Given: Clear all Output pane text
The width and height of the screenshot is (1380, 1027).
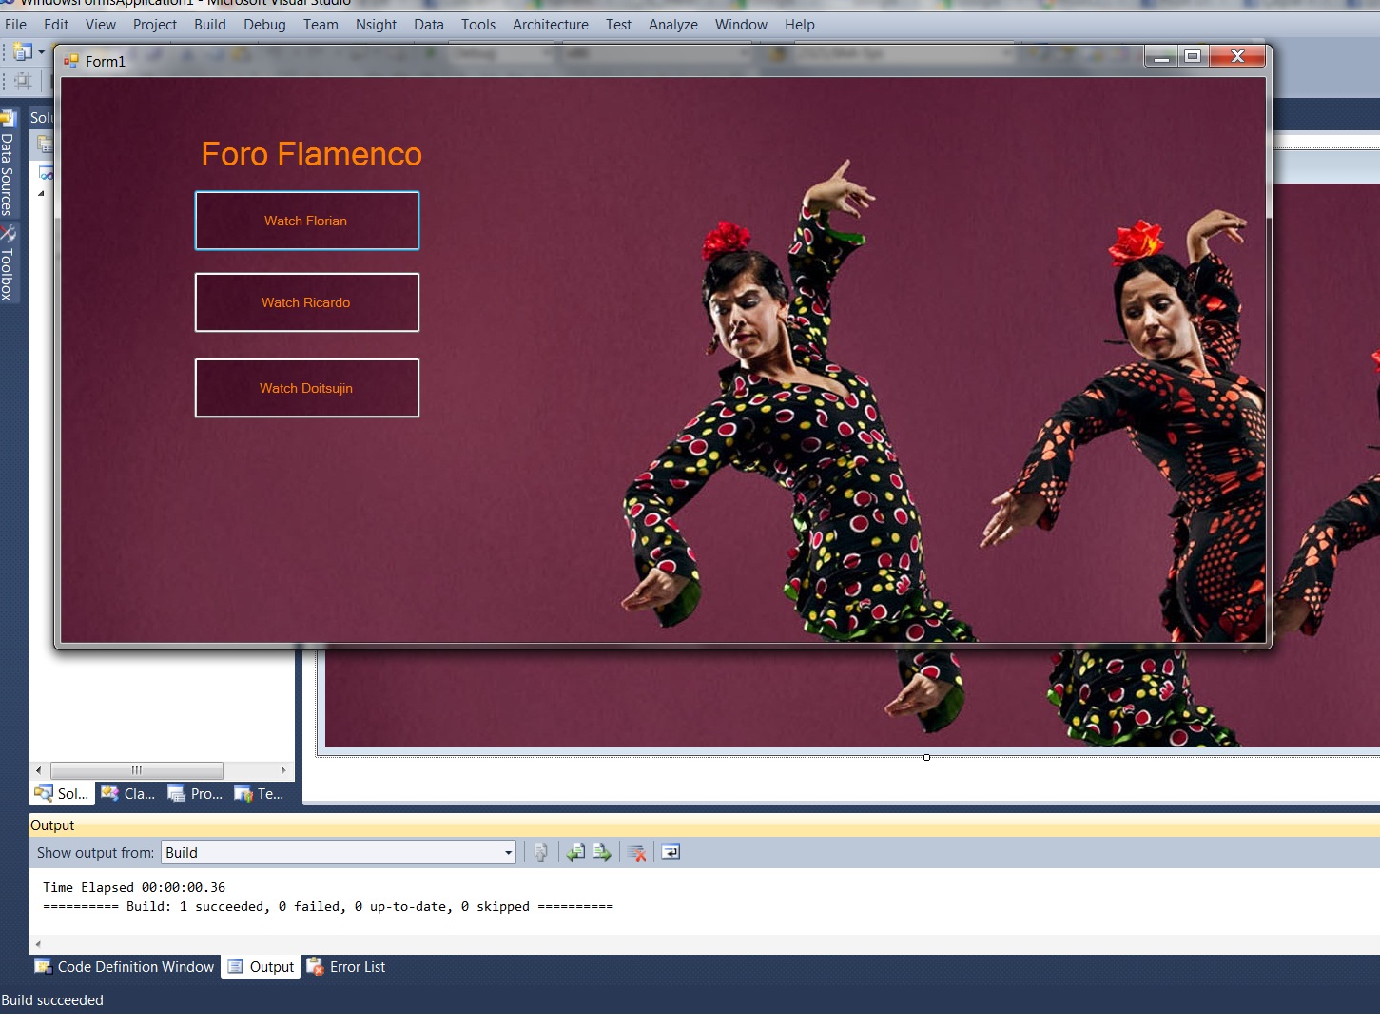Looking at the screenshot, I should (x=637, y=853).
